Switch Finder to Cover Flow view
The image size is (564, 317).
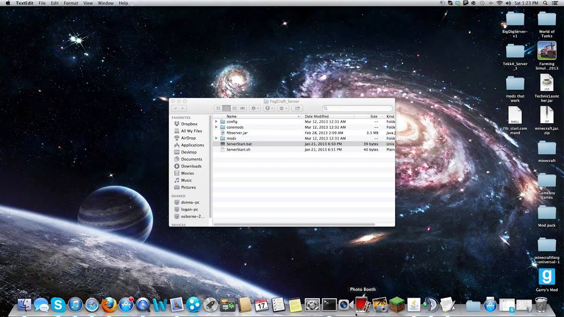(242, 108)
